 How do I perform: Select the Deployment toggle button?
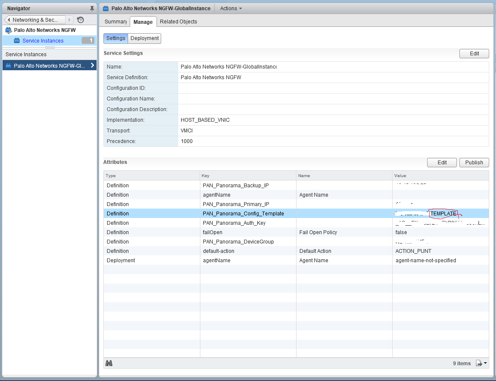pos(145,38)
